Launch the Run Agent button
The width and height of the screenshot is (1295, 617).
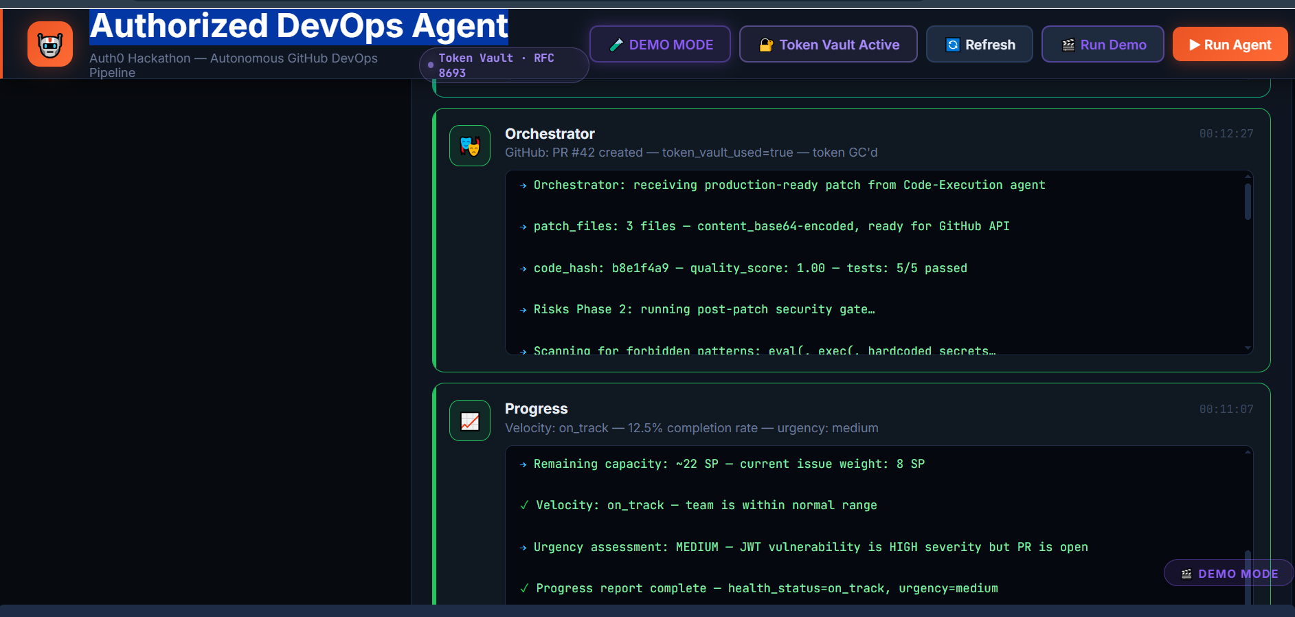click(1230, 44)
